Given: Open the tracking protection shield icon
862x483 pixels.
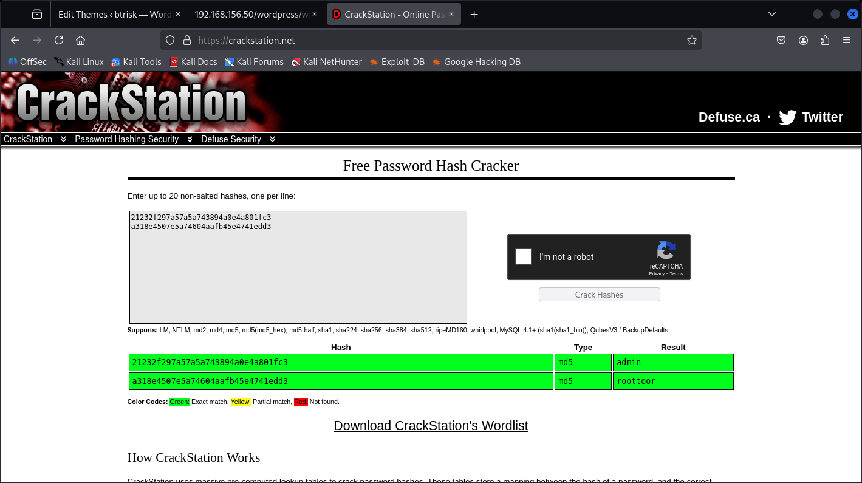Looking at the screenshot, I should 170,40.
